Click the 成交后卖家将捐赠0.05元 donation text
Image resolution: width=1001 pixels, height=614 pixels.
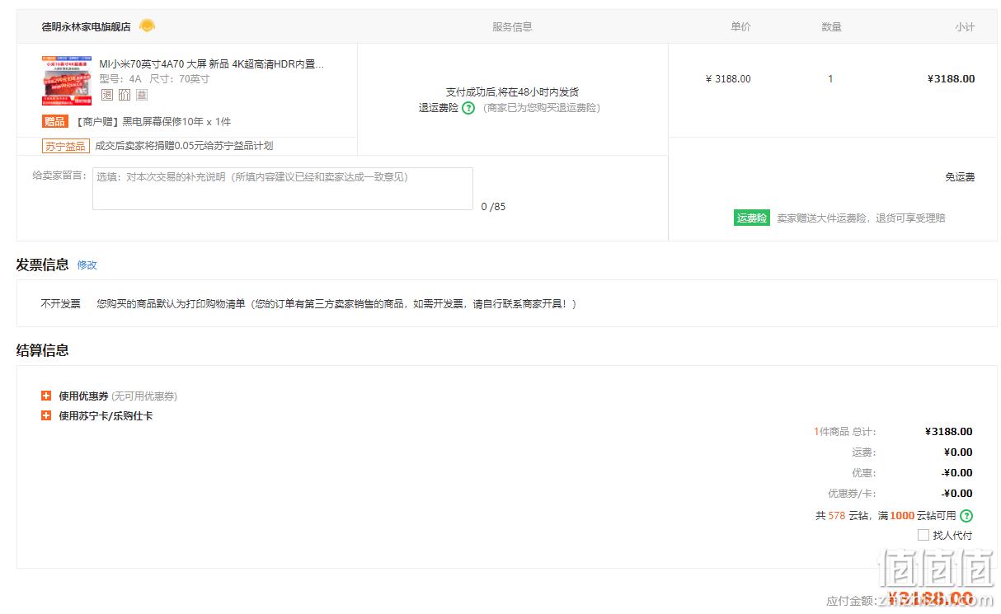point(184,146)
